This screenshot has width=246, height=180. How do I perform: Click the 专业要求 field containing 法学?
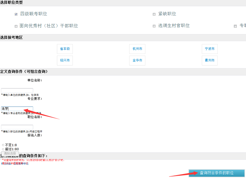point(17,109)
